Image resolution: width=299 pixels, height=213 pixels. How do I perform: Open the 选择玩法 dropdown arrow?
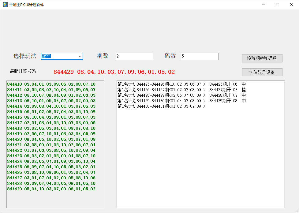tap(80, 56)
